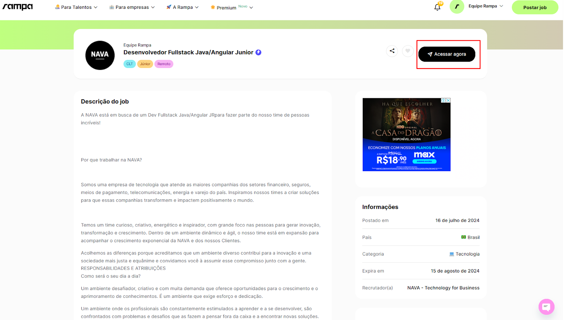
Task: Select the CLT tag
Action: pyautogui.click(x=129, y=64)
